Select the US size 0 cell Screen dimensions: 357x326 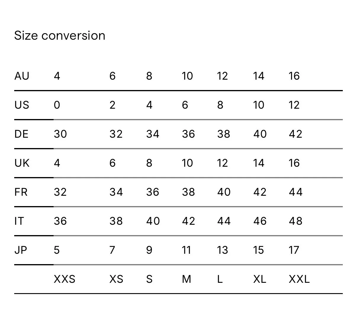click(x=57, y=105)
